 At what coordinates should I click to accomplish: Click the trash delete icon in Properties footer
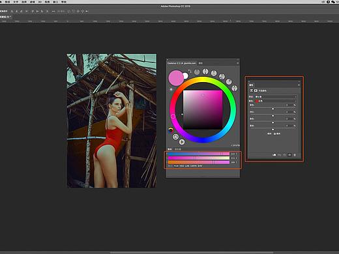(x=295, y=155)
